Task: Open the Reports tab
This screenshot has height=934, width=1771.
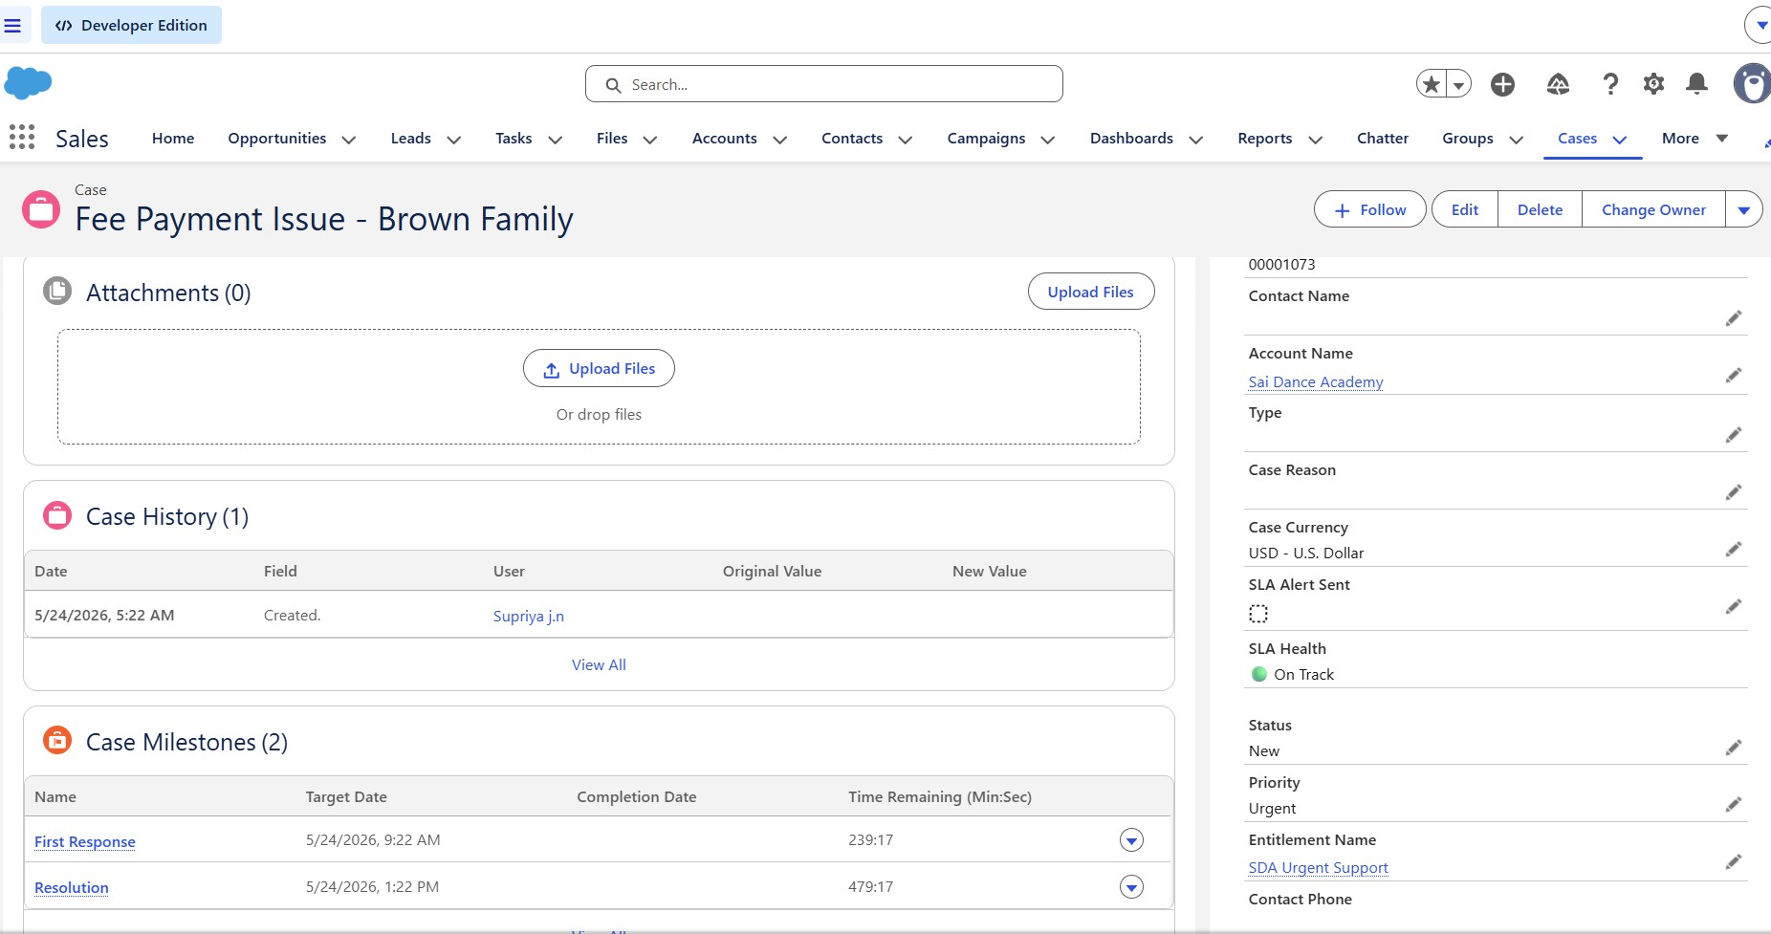Action: (1264, 138)
